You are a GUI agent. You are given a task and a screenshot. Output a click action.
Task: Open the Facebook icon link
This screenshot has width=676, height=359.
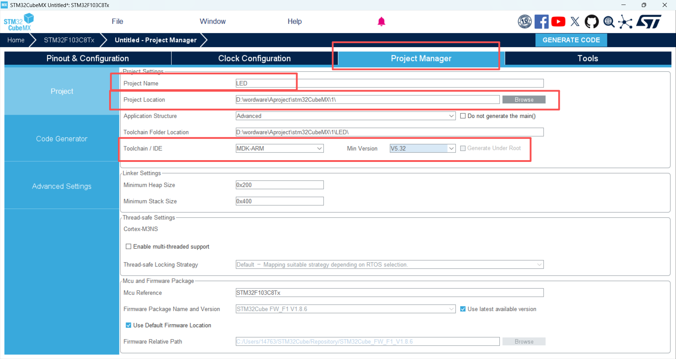tap(542, 21)
